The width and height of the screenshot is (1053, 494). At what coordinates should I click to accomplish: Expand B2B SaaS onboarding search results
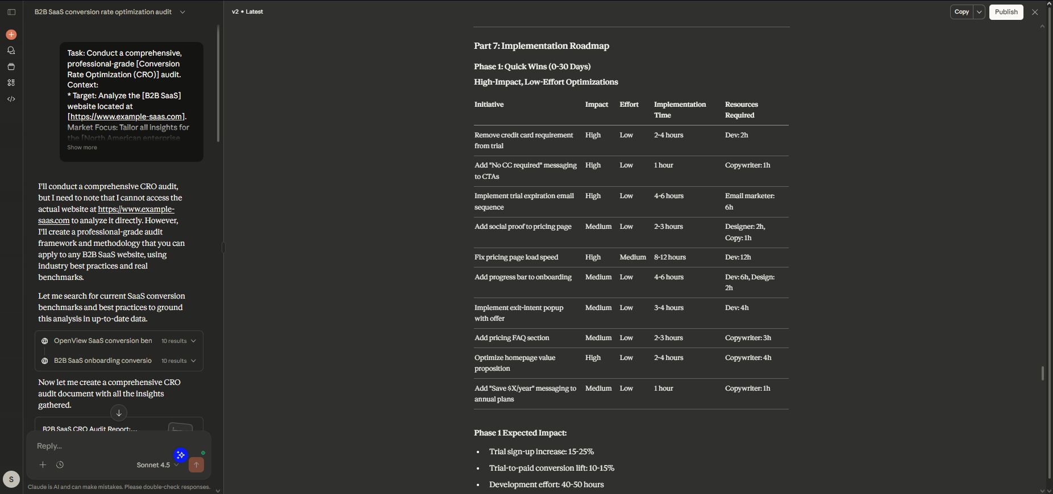coord(193,361)
